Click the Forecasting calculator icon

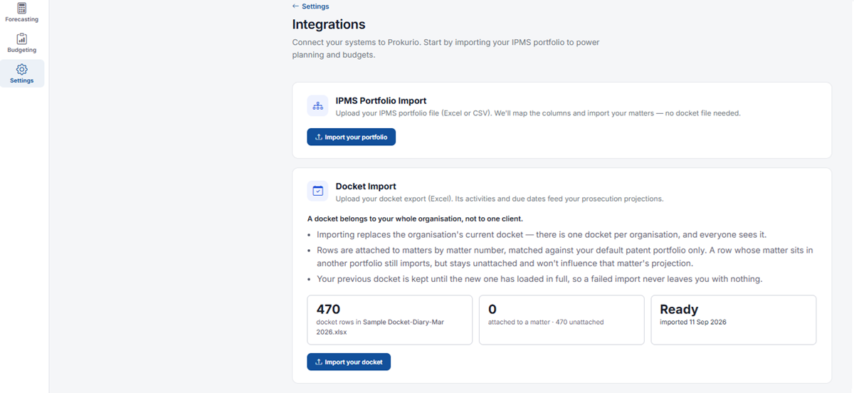[x=21, y=8]
